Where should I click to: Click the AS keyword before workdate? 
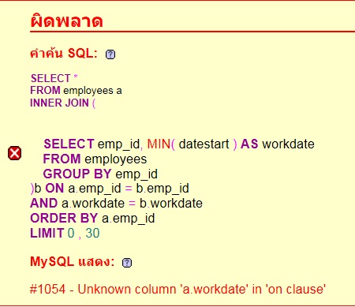tap(249, 144)
